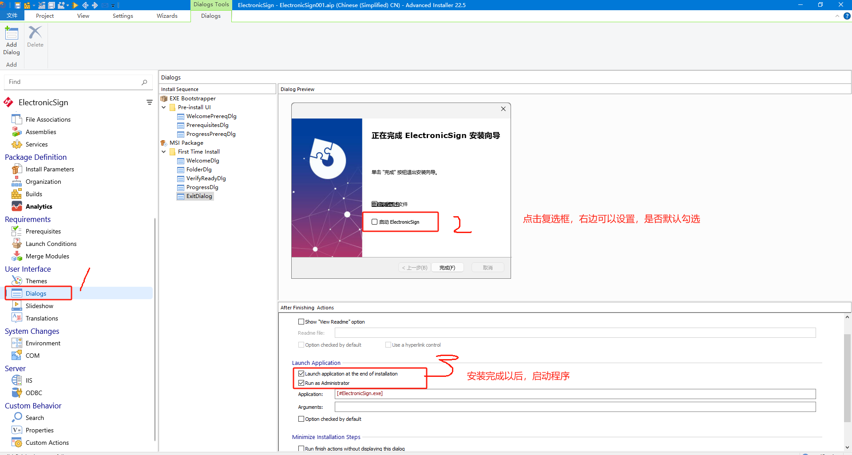The width and height of the screenshot is (852, 455).
Task: Open the Launch Conditions page icon
Action: [x=17, y=244]
